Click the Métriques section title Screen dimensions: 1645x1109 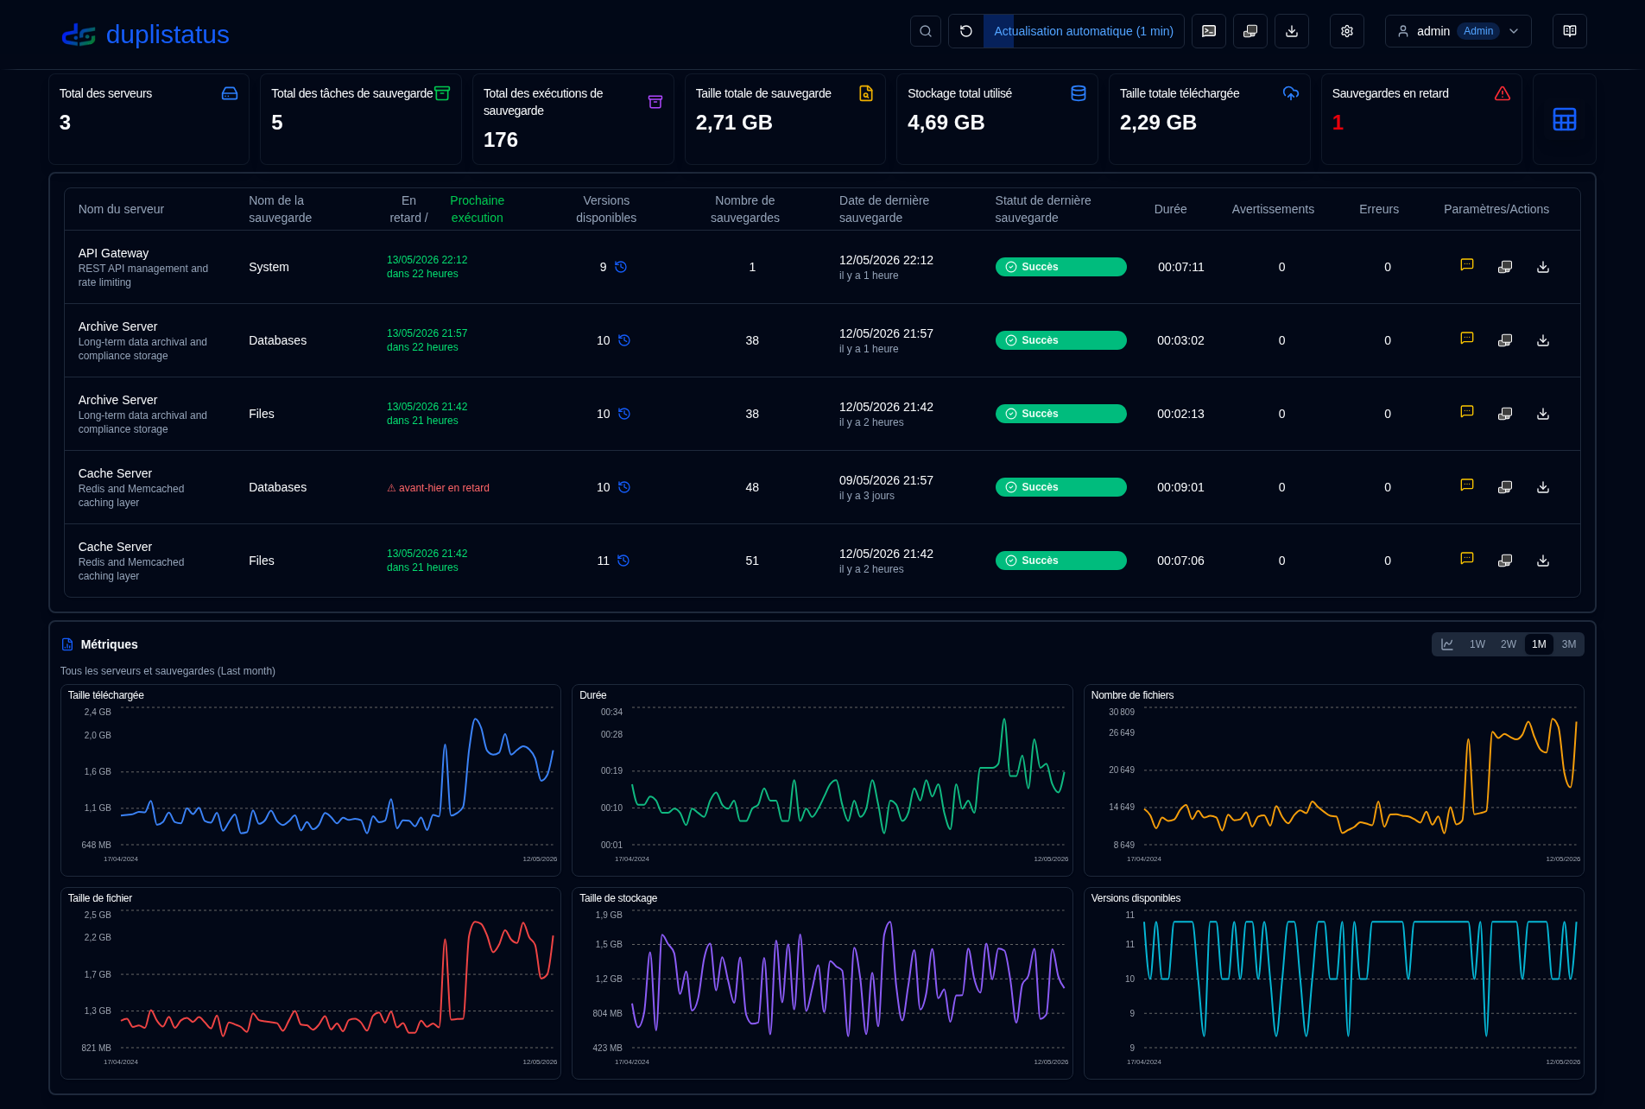coord(109,644)
